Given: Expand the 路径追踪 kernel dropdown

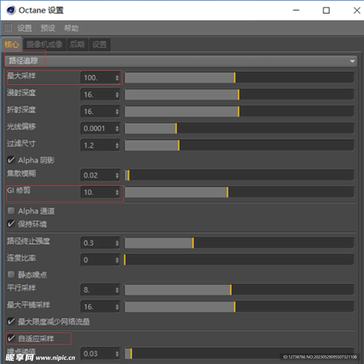Looking at the screenshot, I should (352, 61).
